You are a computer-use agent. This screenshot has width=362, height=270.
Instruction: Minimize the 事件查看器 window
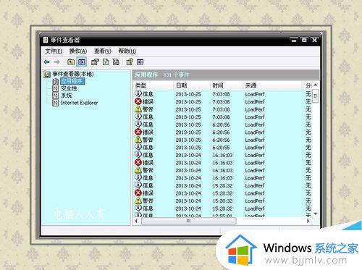pos(294,40)
